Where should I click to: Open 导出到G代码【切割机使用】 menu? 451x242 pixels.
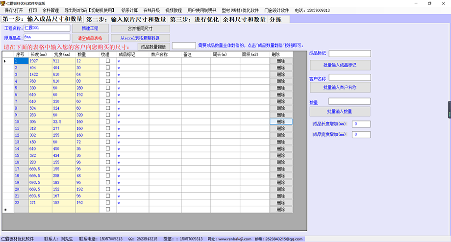tap(90, 10)
